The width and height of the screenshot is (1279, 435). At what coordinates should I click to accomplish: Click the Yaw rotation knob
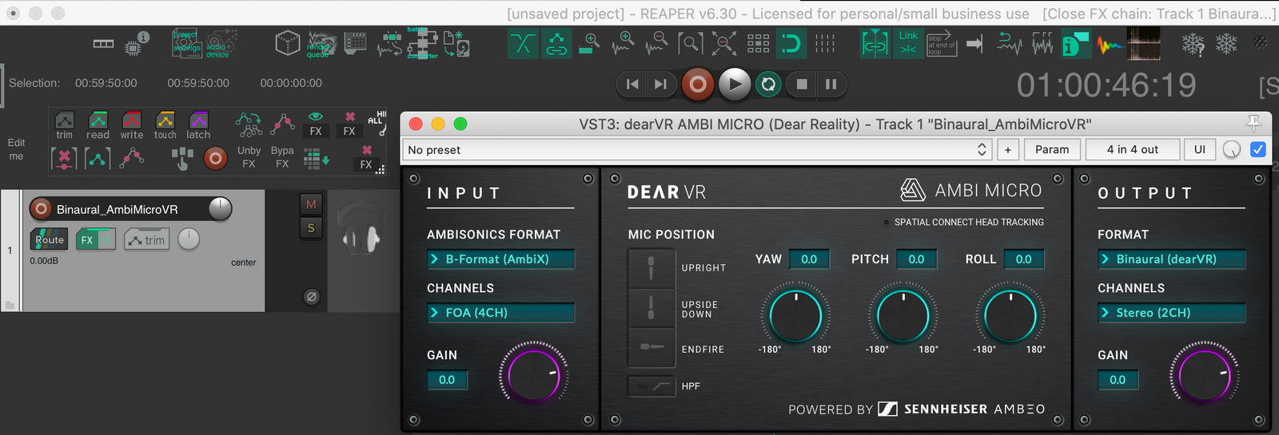point(795,316)
